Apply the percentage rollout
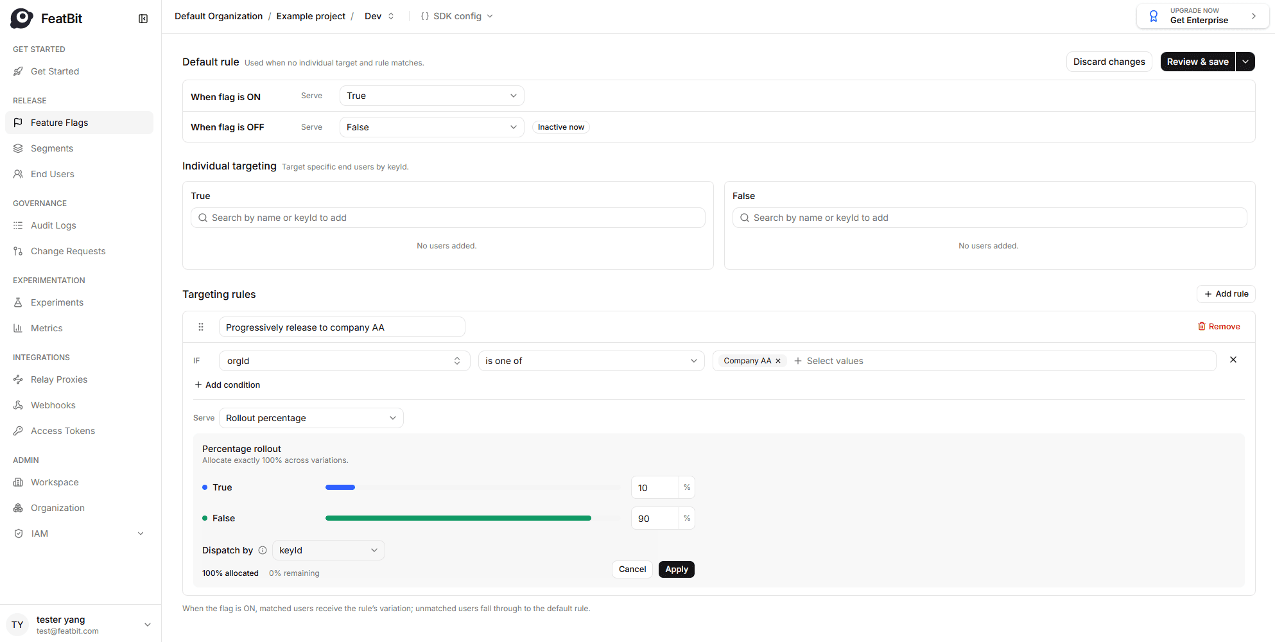 point(677,569)
